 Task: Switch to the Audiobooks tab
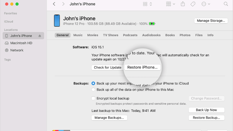click(x=151, y=35)
